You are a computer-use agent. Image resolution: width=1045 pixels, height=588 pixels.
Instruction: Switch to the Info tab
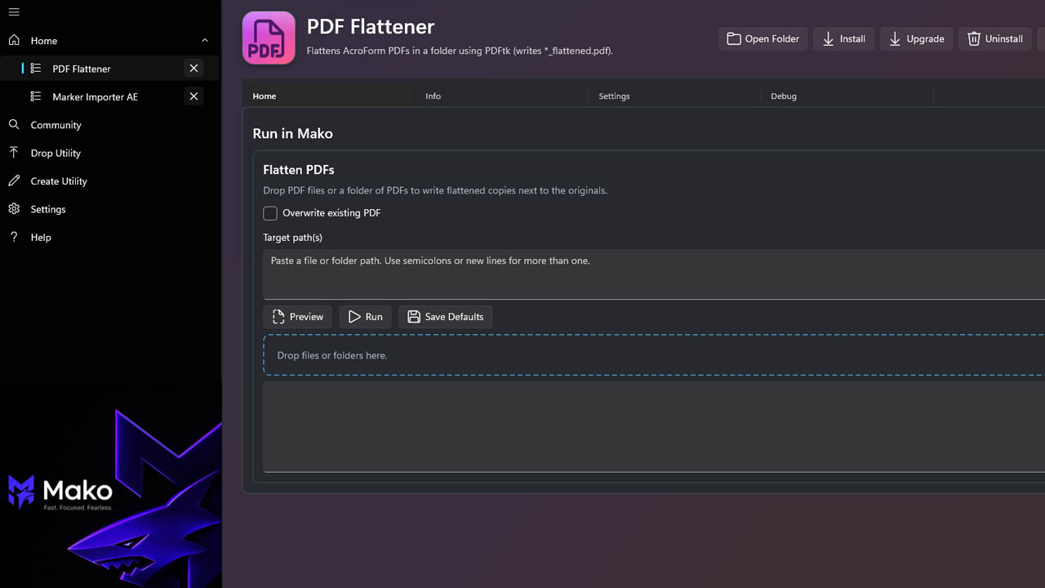click(x=502, y=96)
